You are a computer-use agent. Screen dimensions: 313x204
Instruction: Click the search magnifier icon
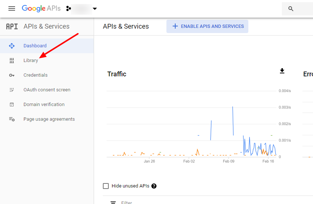(x=291, y=9)
